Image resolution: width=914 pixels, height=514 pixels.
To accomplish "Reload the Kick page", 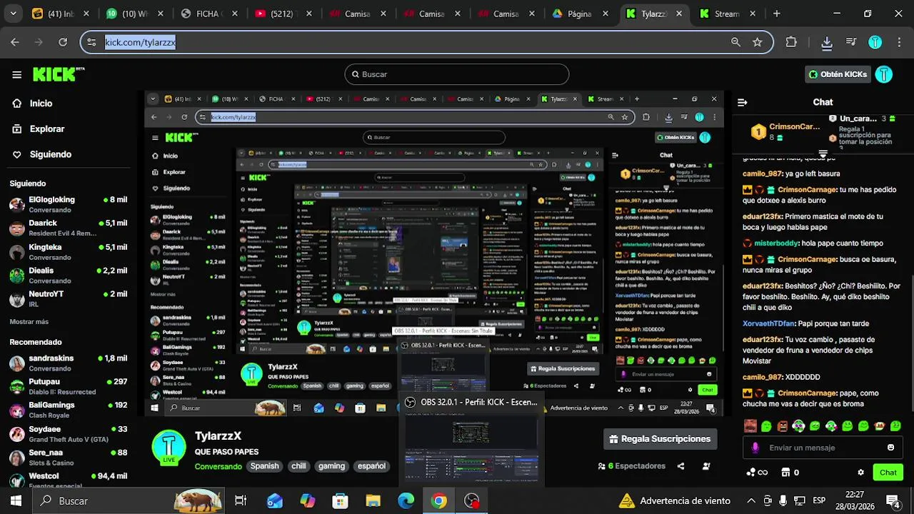I will click(x=63, y=42).
